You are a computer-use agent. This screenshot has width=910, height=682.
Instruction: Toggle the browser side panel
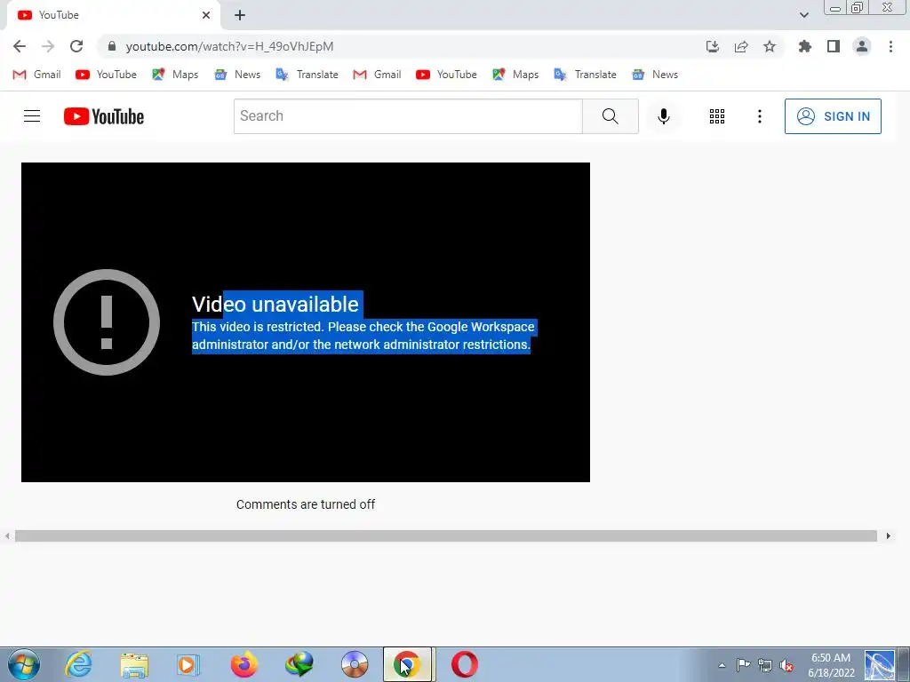834,46
